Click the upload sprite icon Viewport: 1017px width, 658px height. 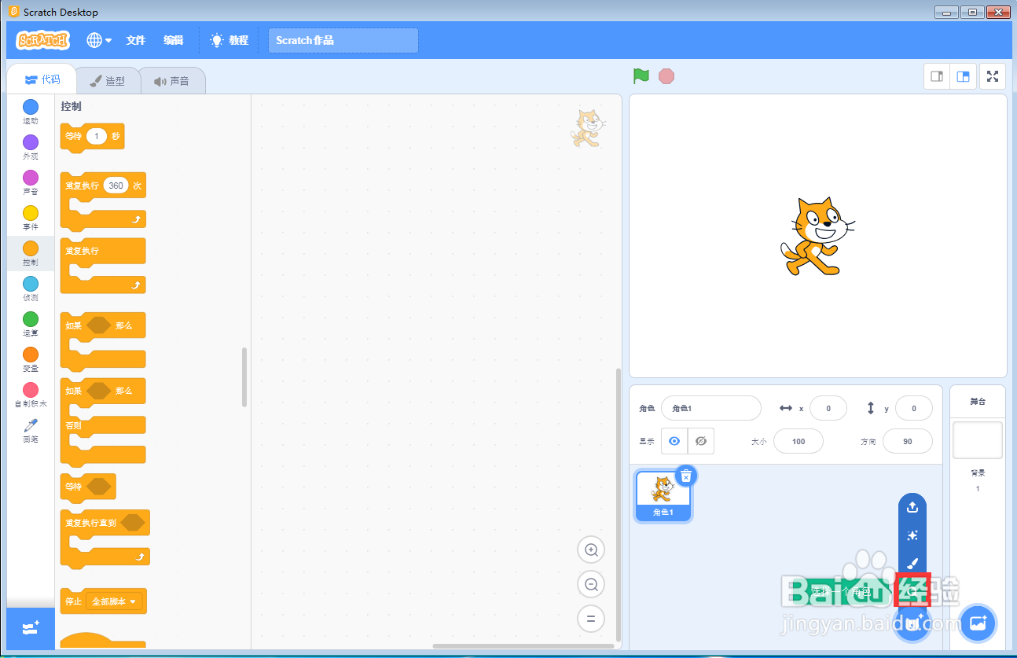912,507
